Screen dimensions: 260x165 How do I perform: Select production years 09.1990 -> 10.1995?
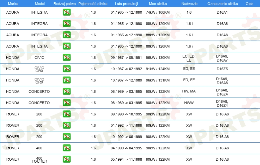coord(126,114)
